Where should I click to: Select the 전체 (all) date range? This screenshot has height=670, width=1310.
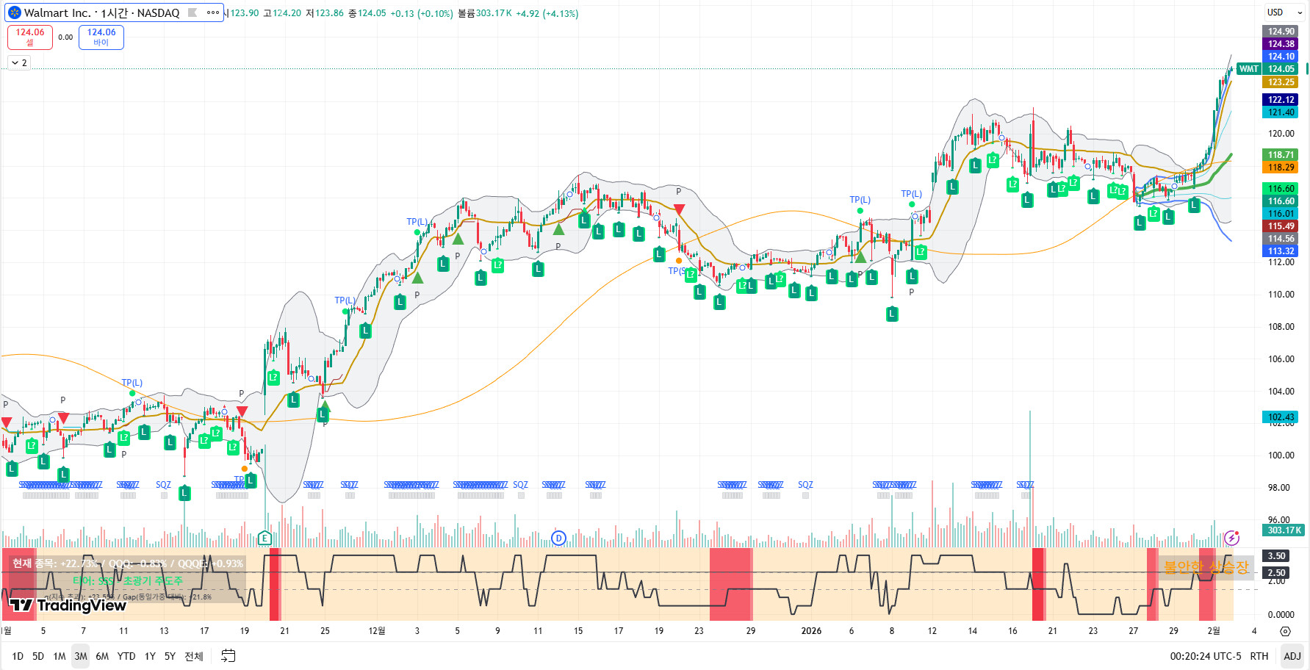pos(194,656)
